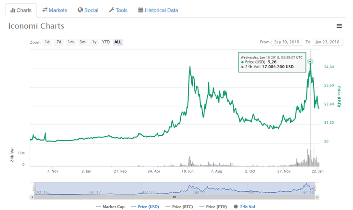Click the From date field

[x=287, y=42]
